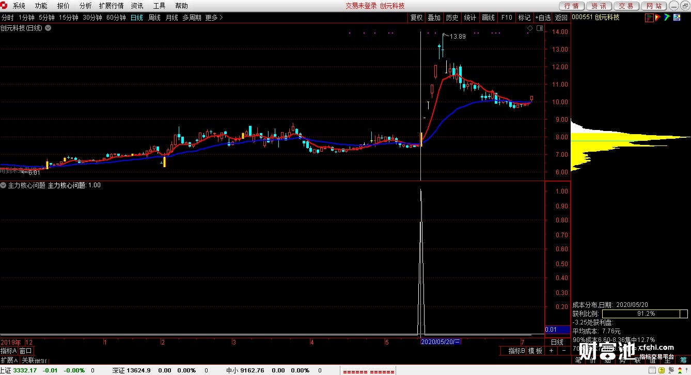
Task: Click the 复权 toolbar button
Action: point(416,18)
